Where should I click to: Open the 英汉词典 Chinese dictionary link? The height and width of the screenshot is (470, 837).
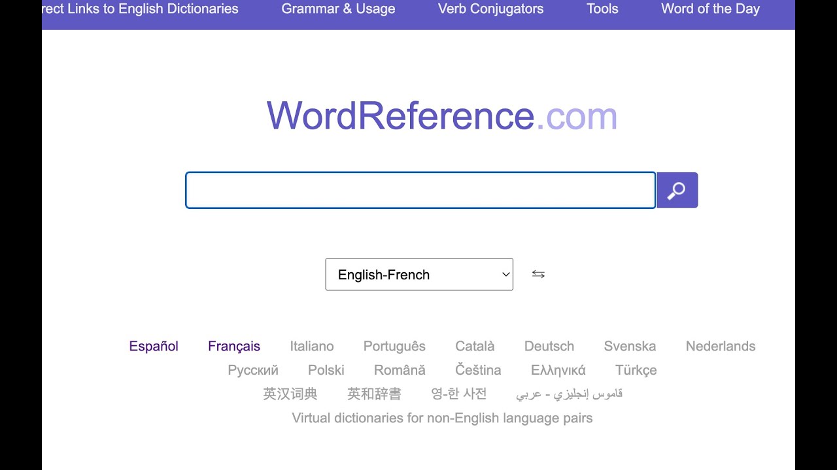pyautogui.click(x=290, y=394)
